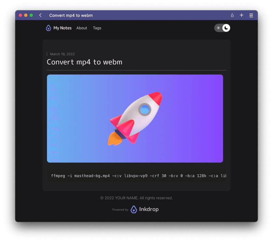Screen dimensions: 273x242
Task: Maximize the window with green button
Action: coord(31,15)
